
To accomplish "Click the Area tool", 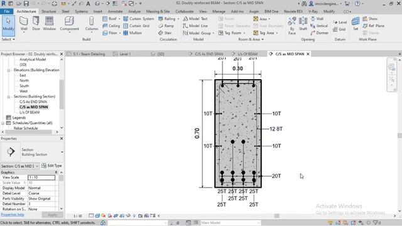I will (x=261, y=19).
